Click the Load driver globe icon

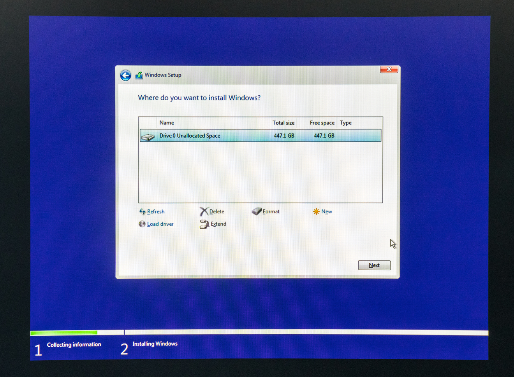tap(143, 224)
